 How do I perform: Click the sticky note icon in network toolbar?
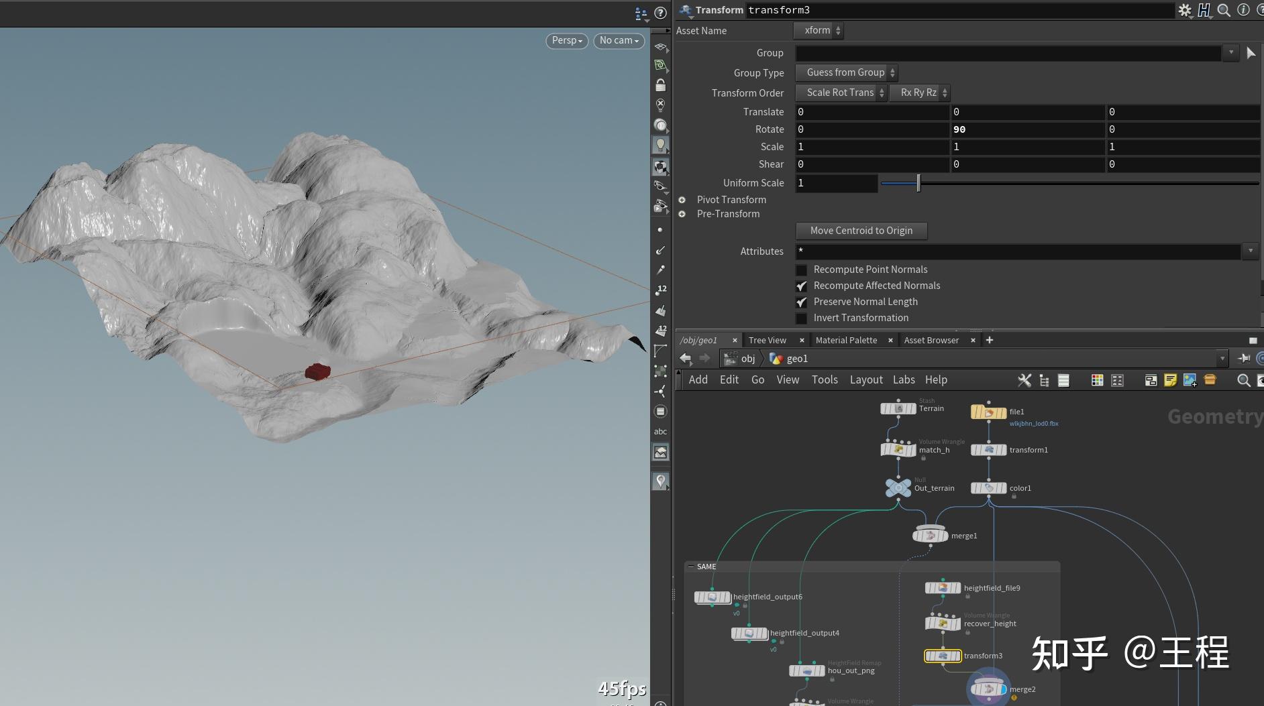pos(1170,380)
